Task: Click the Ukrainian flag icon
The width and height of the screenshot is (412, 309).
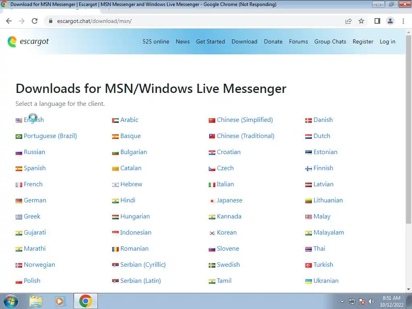Action: 308,281
